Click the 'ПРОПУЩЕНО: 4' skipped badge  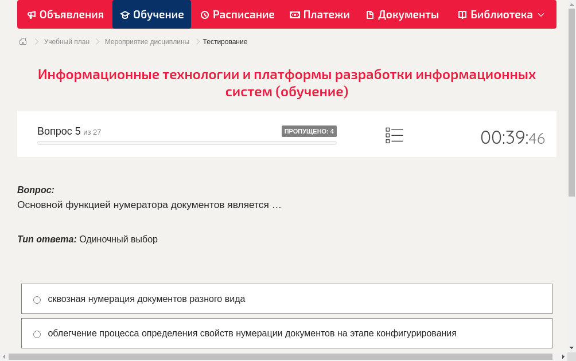point(310,131)
